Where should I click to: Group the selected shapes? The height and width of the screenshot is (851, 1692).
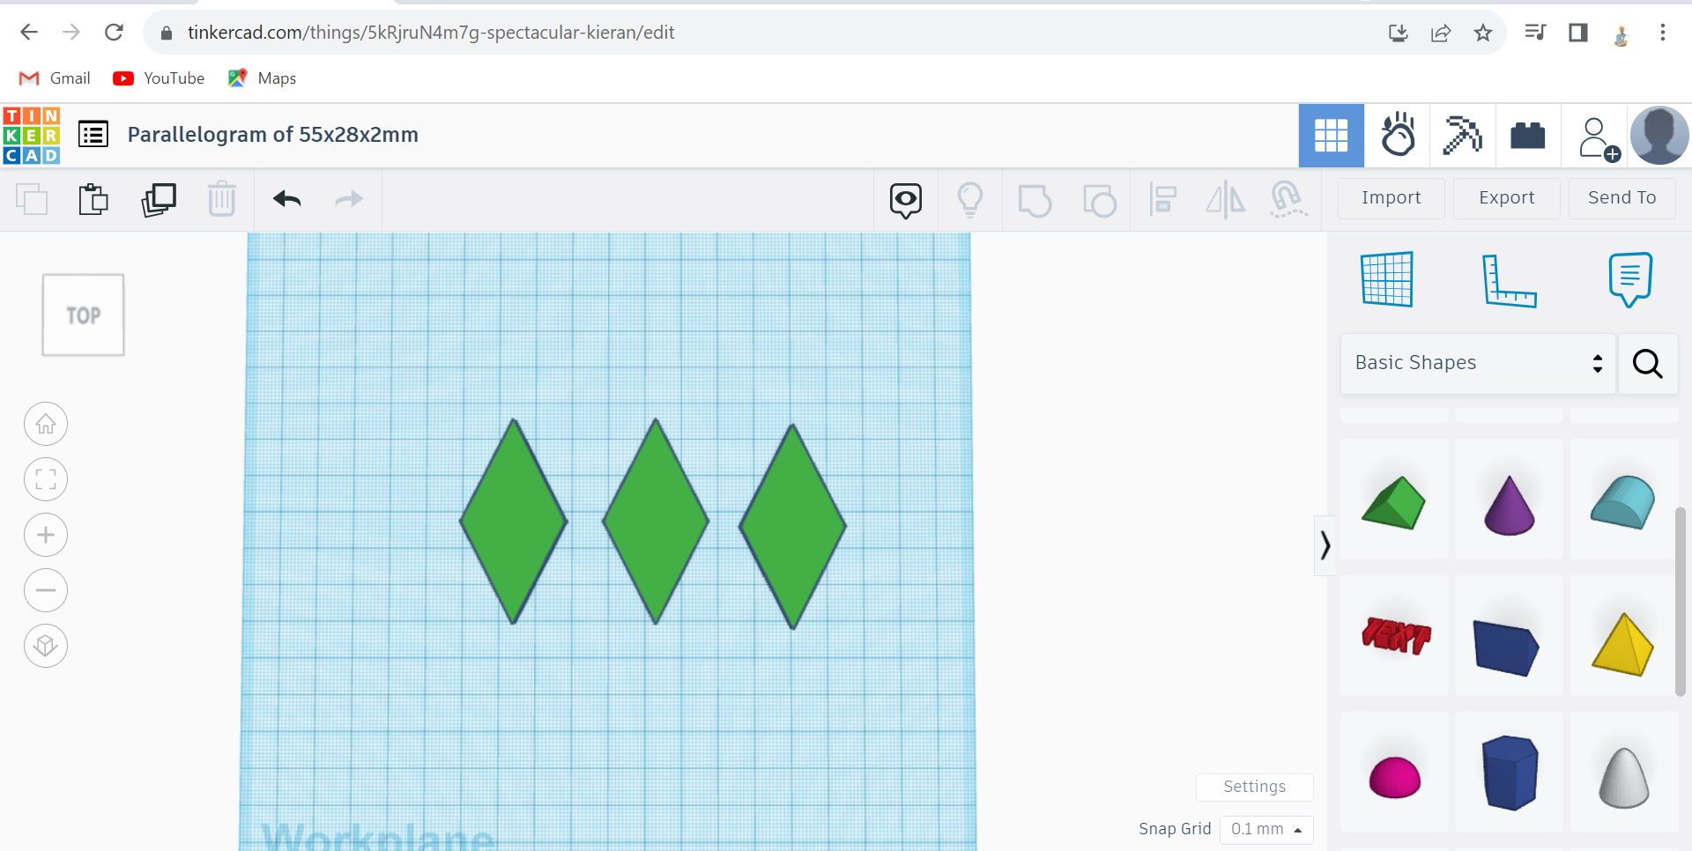[x=1035, y=200]
